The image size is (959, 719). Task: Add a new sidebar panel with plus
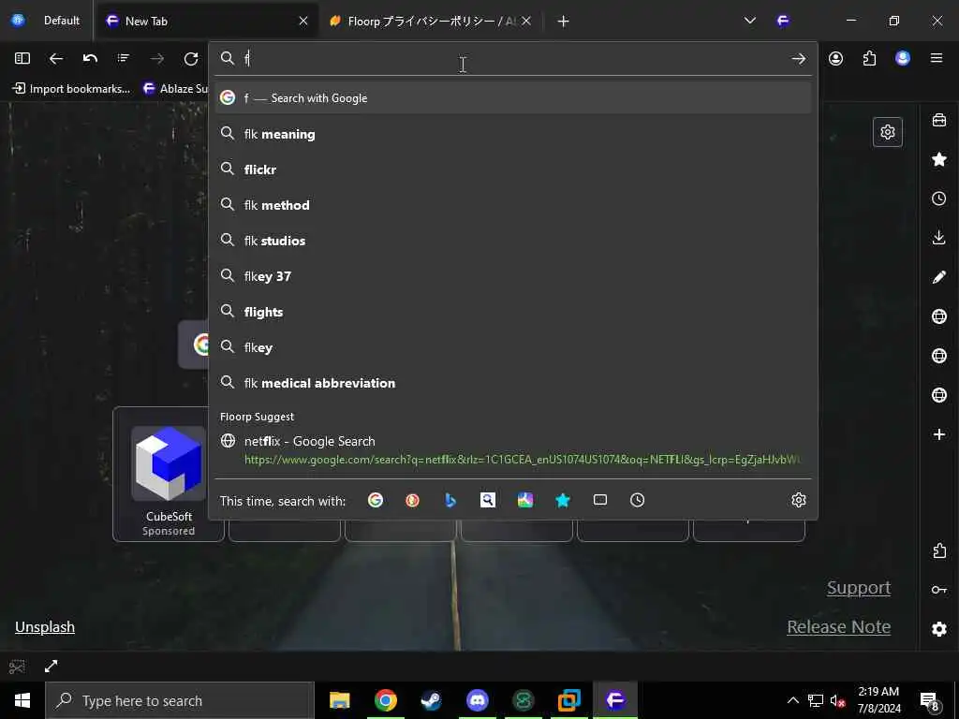[939, 434]
